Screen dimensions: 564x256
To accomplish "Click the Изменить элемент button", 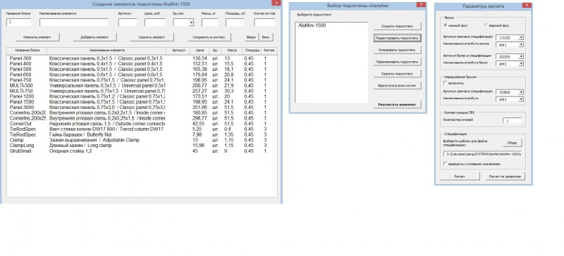I will coord(37,37).
